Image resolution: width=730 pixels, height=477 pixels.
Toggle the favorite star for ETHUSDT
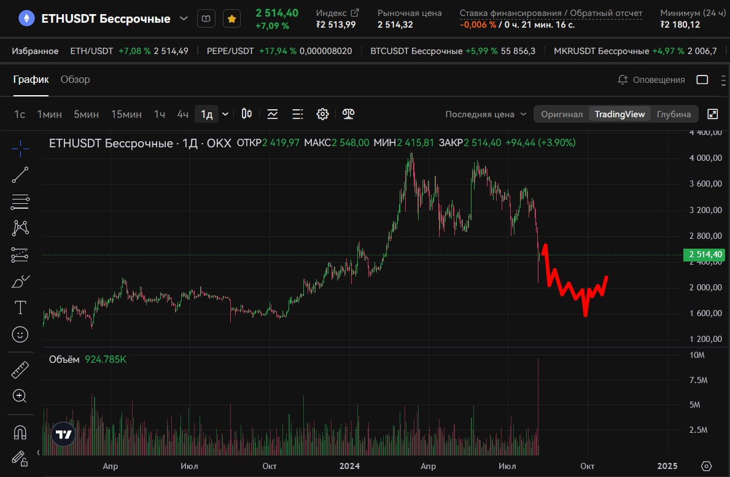point(231,19)
